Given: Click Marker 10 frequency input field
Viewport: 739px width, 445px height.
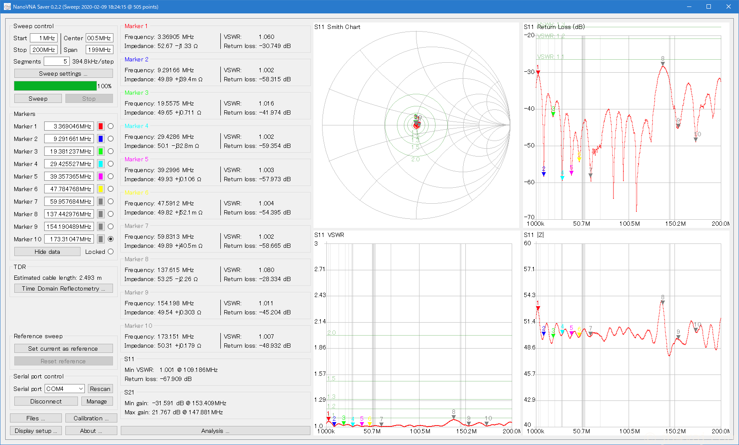Looking at the screenshot, I should (x=69, y=239).
